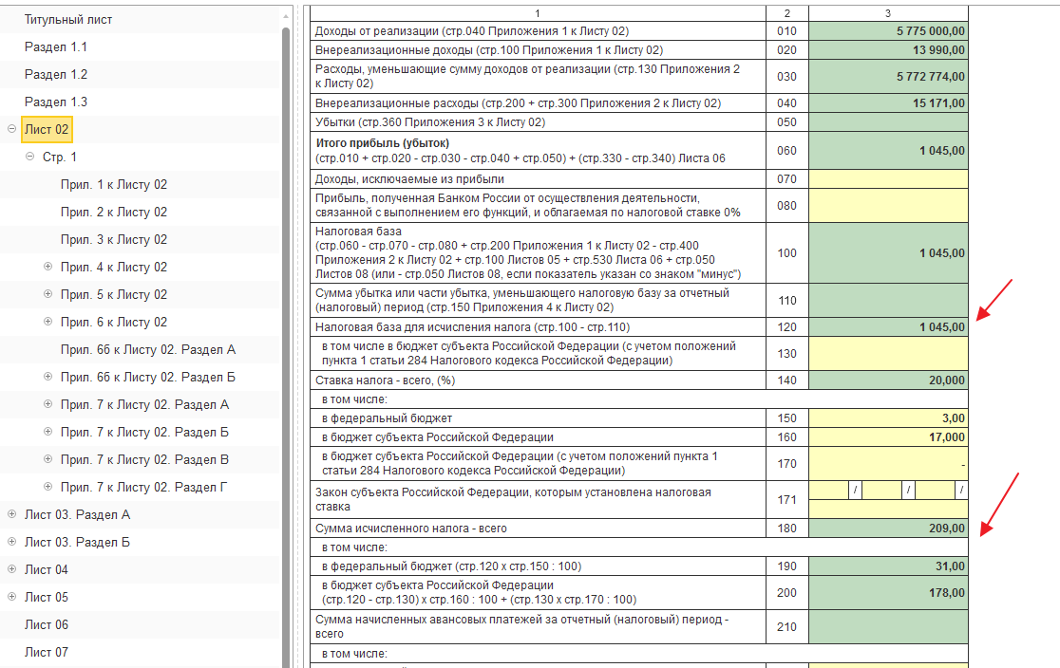1060x668 pixels.
Task: Click the line 130 empty yellow cell
Action: (888, 353)
